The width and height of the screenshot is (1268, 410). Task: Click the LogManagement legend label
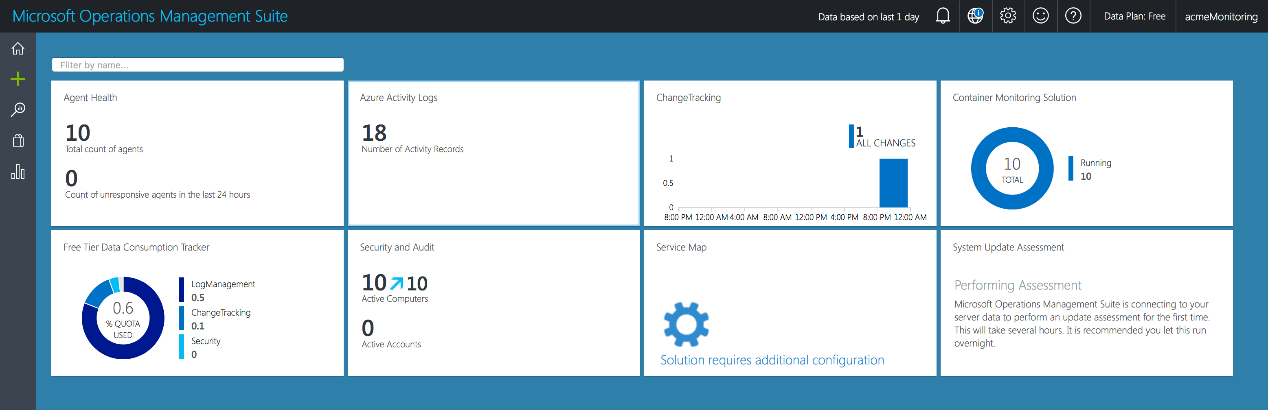pos(223,284)
